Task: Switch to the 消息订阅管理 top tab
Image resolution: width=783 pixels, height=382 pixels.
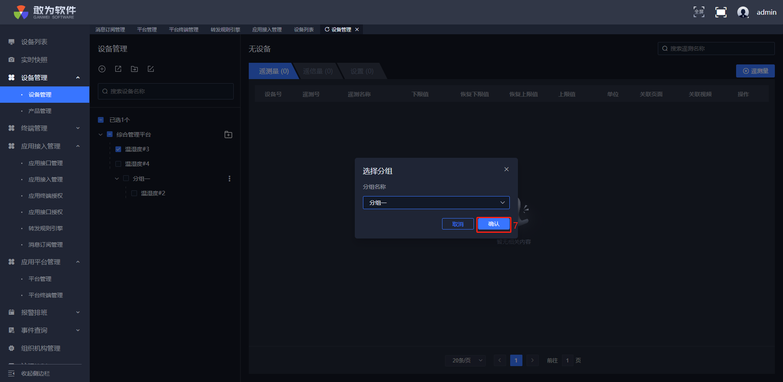Action: pos(110,29)
